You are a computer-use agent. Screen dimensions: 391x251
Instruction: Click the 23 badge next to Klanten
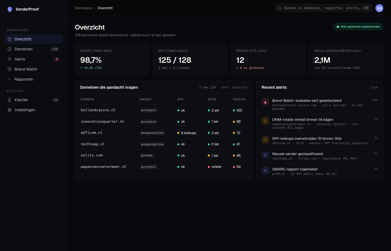pyautogui.click(x=56, y=100)
